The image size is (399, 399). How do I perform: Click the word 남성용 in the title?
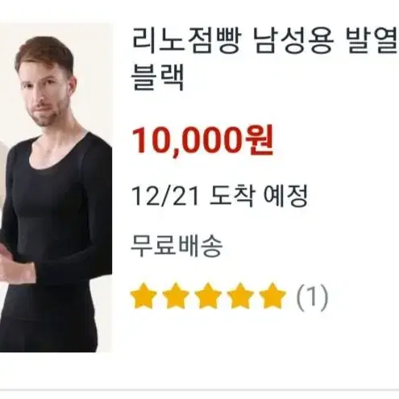(x=294, y=42)
